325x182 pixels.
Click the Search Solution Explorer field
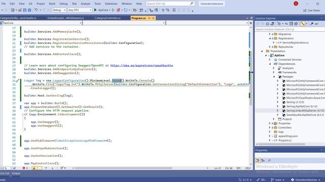(290, 29)
